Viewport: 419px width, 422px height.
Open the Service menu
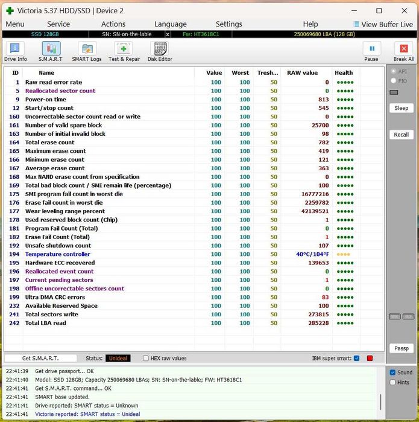click(58, 24)
